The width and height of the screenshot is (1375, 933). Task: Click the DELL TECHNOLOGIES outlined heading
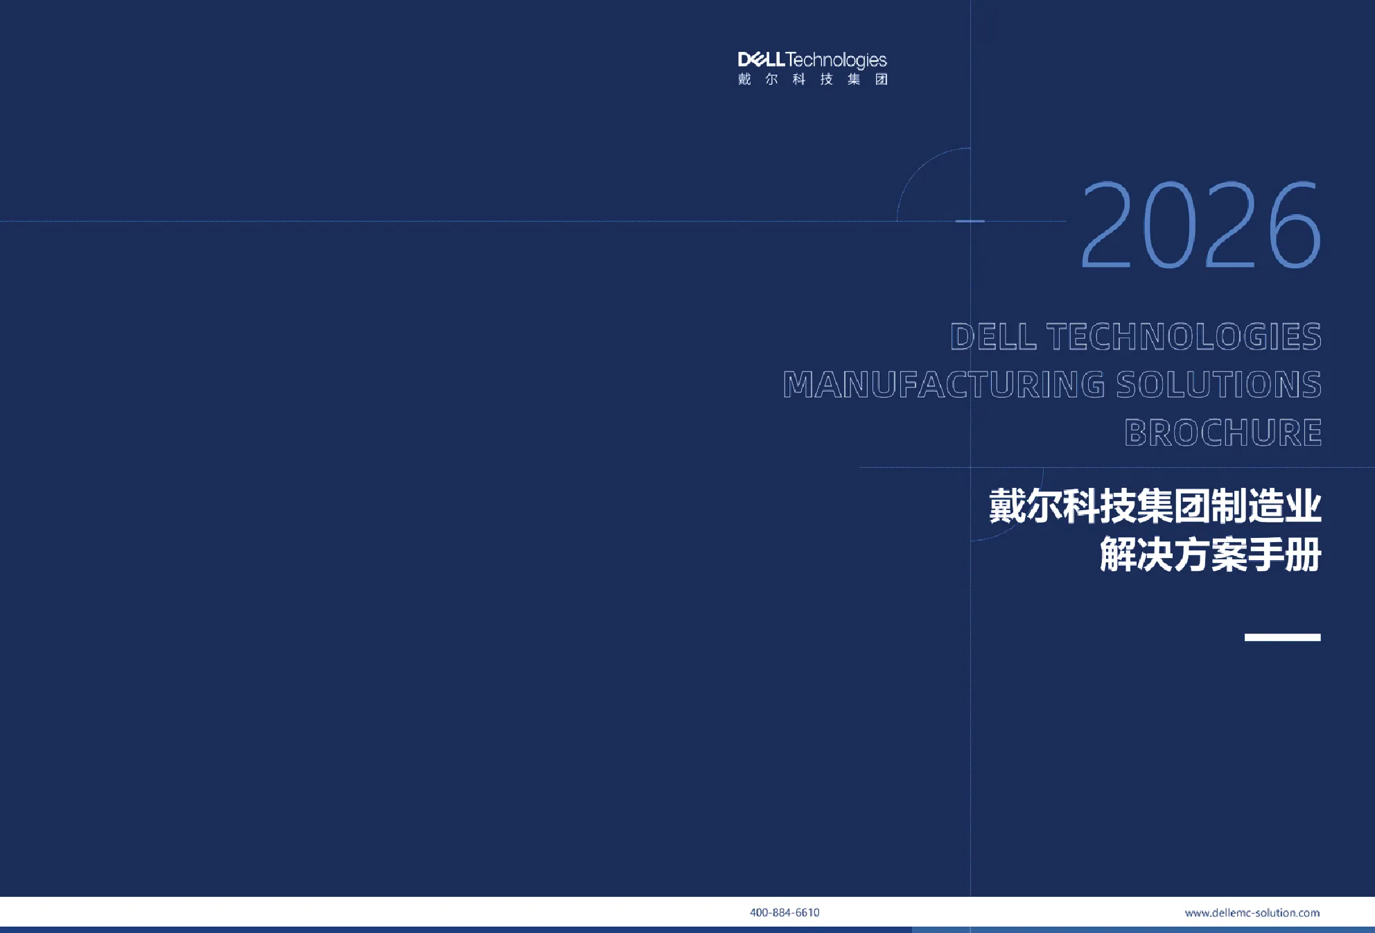[1136, 336]
